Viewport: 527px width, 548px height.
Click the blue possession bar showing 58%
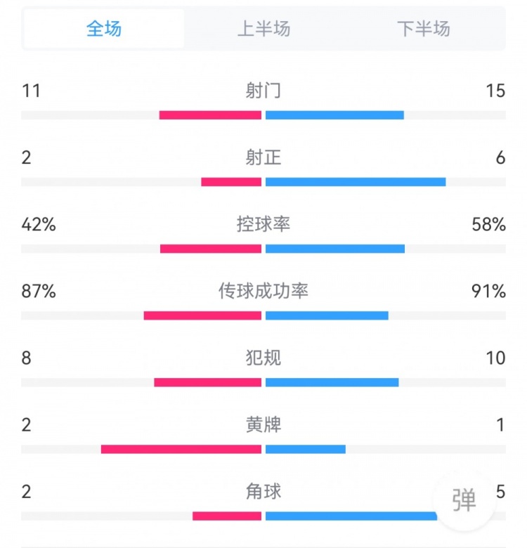(334, 249)
